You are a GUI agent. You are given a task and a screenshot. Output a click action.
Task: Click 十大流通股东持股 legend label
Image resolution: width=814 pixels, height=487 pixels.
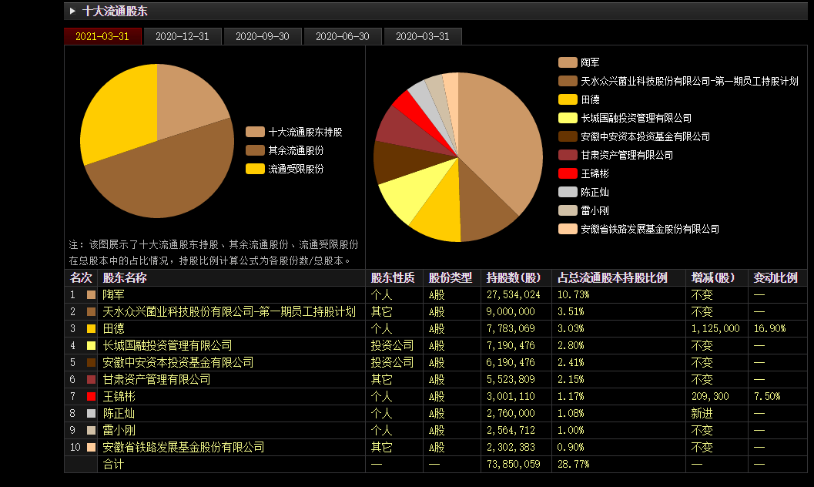pos(305,132)
